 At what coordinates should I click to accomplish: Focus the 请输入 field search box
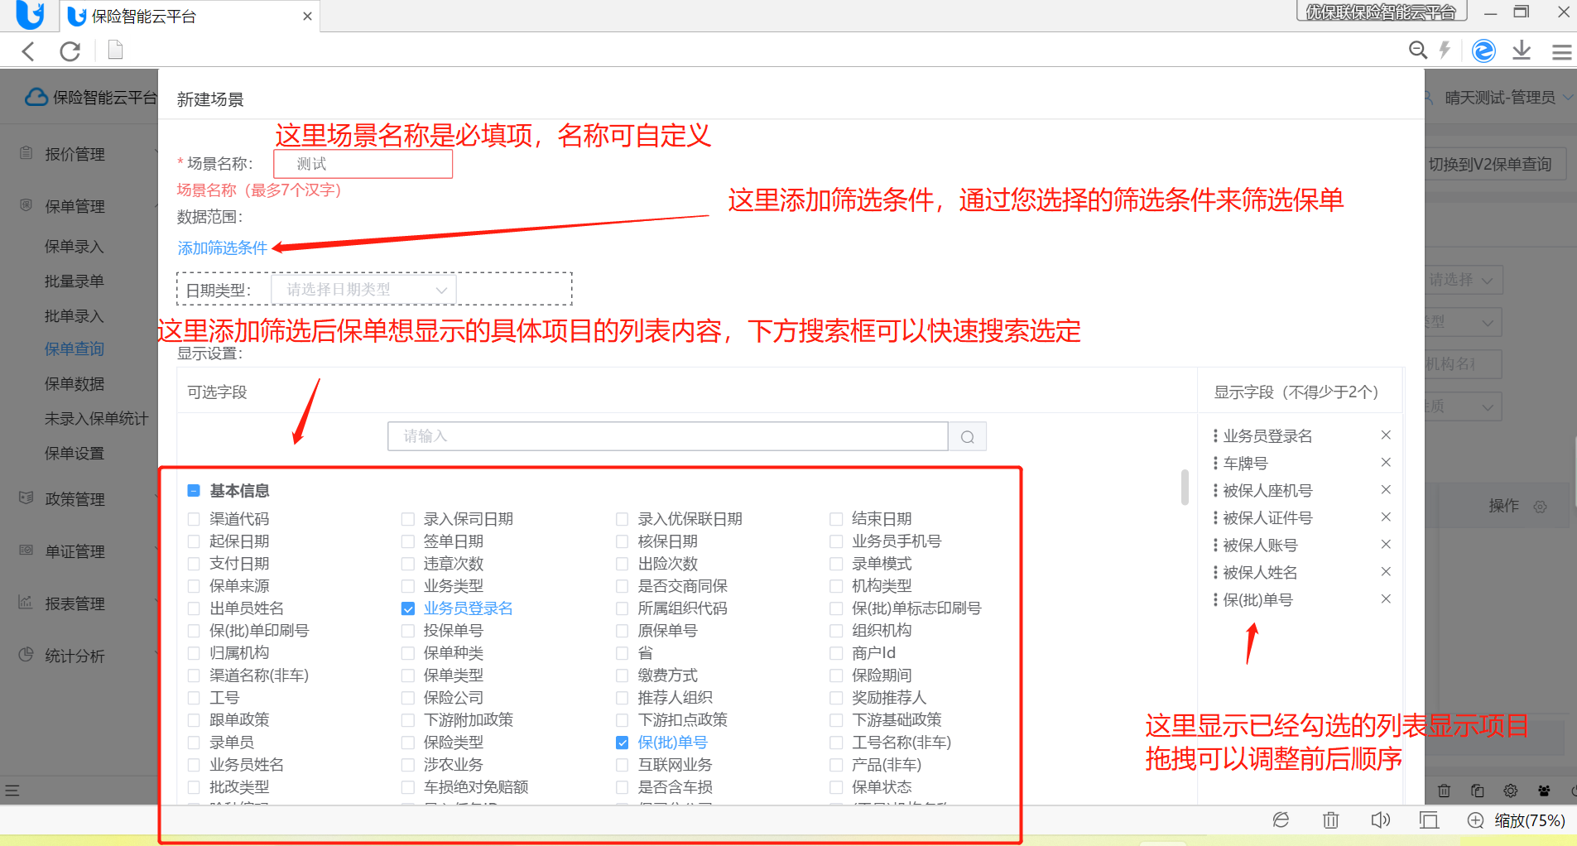click(x=668, y=436)
